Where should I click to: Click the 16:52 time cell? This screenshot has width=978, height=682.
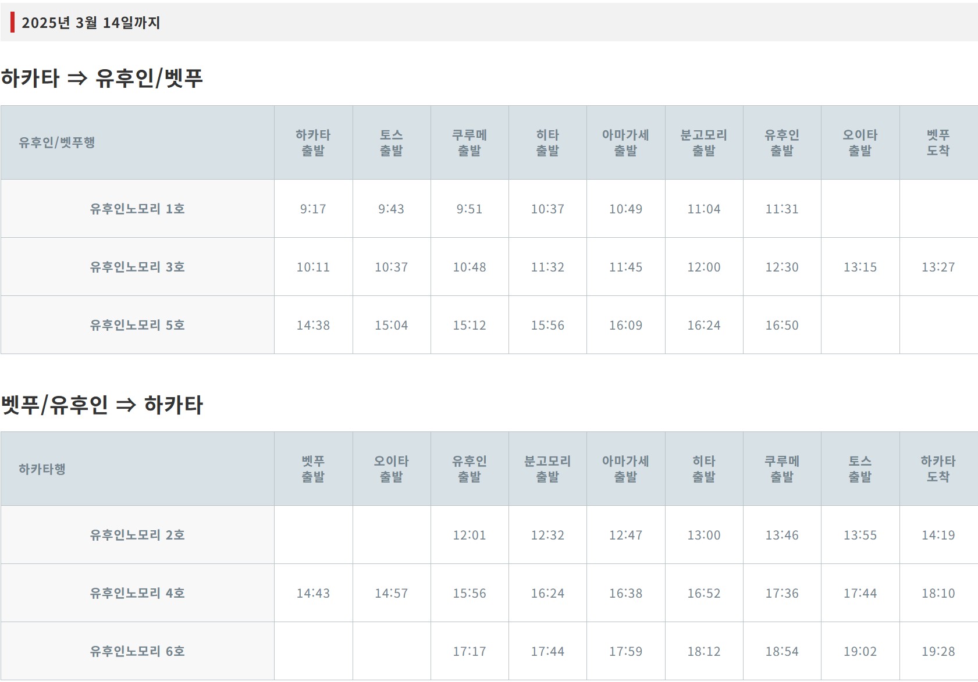pos(704,593)
